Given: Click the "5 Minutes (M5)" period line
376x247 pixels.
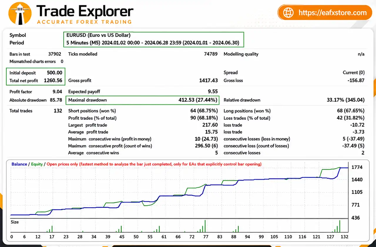Looking at the screenshot, I should [153, 43].
